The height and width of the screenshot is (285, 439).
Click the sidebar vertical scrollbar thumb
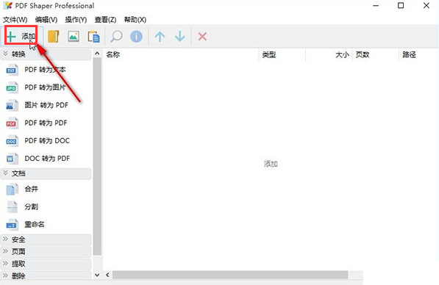[x=97, y=156]
